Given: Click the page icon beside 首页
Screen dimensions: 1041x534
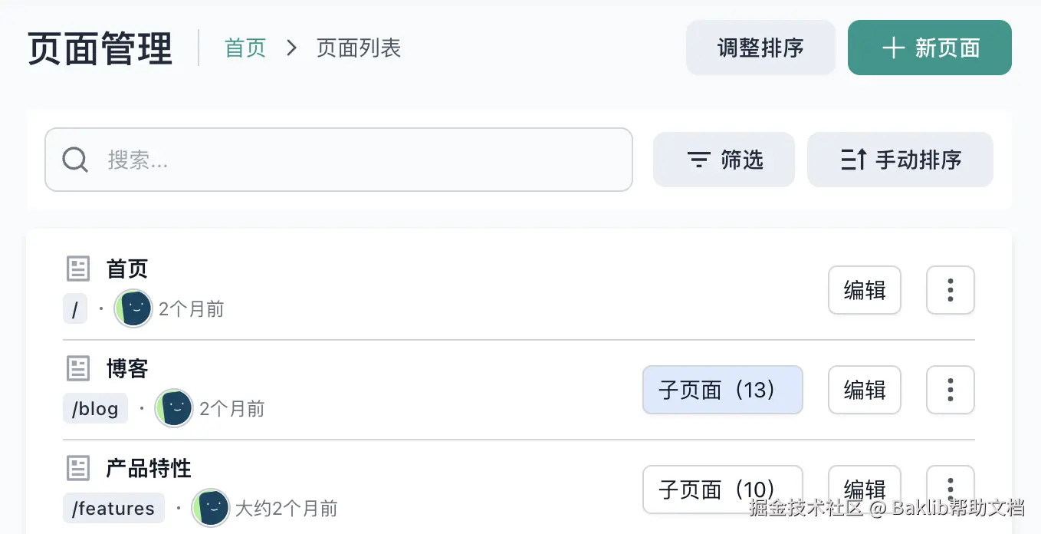Looking at the screenshot, I should coord(78,269).
